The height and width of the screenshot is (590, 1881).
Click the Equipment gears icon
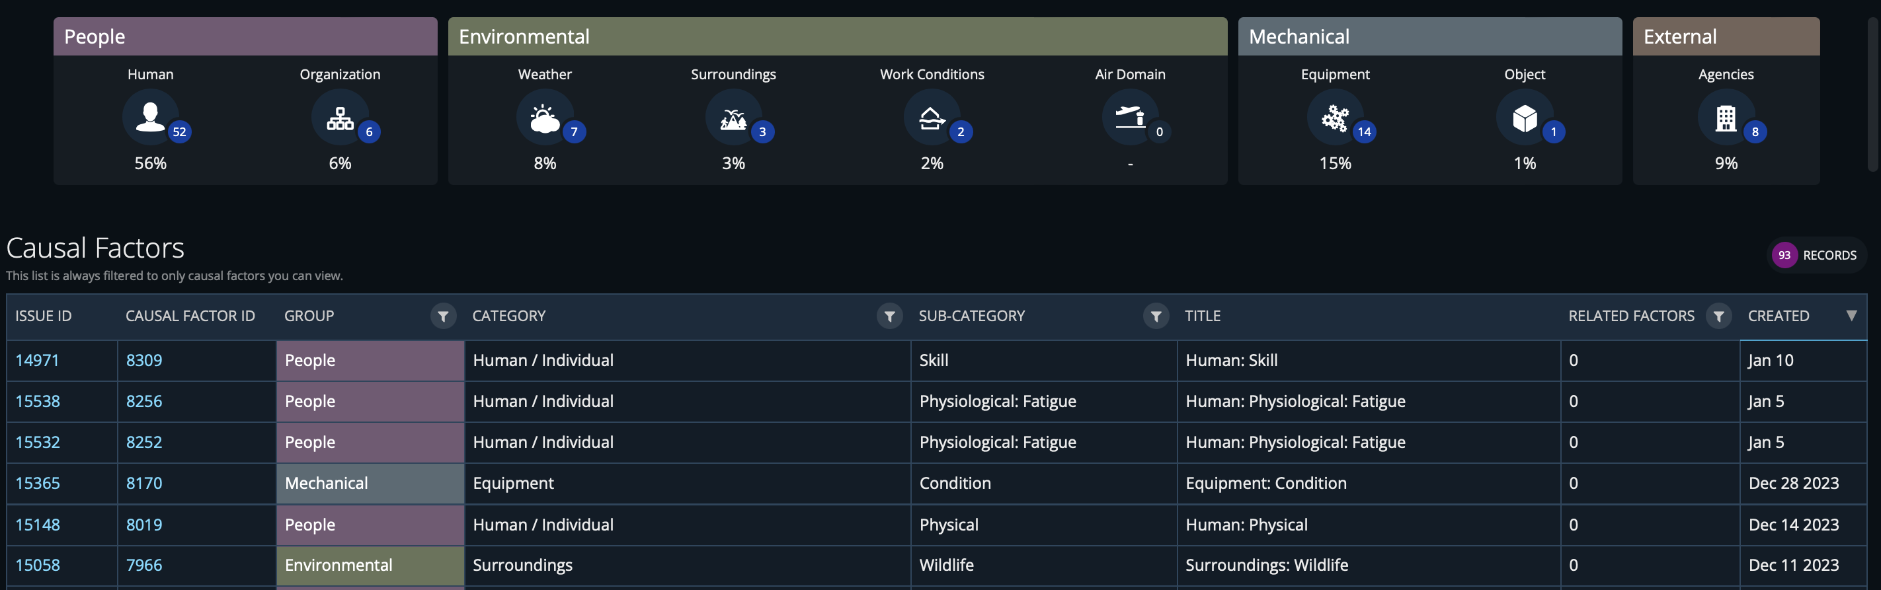1335,118
